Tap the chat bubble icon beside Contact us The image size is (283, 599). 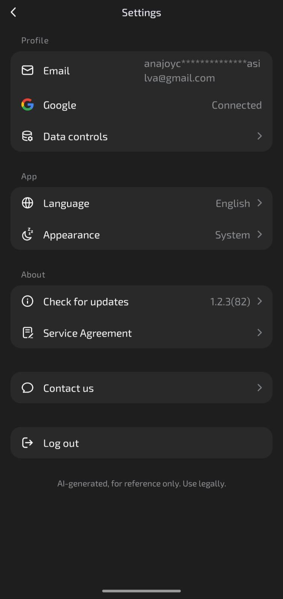(27, 388)
